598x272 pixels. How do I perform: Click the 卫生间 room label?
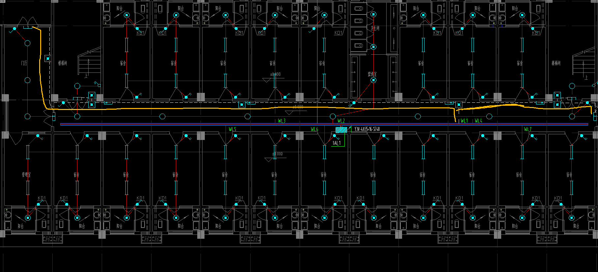375,28
